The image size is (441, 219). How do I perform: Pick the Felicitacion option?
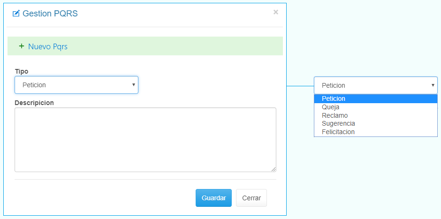338,132
